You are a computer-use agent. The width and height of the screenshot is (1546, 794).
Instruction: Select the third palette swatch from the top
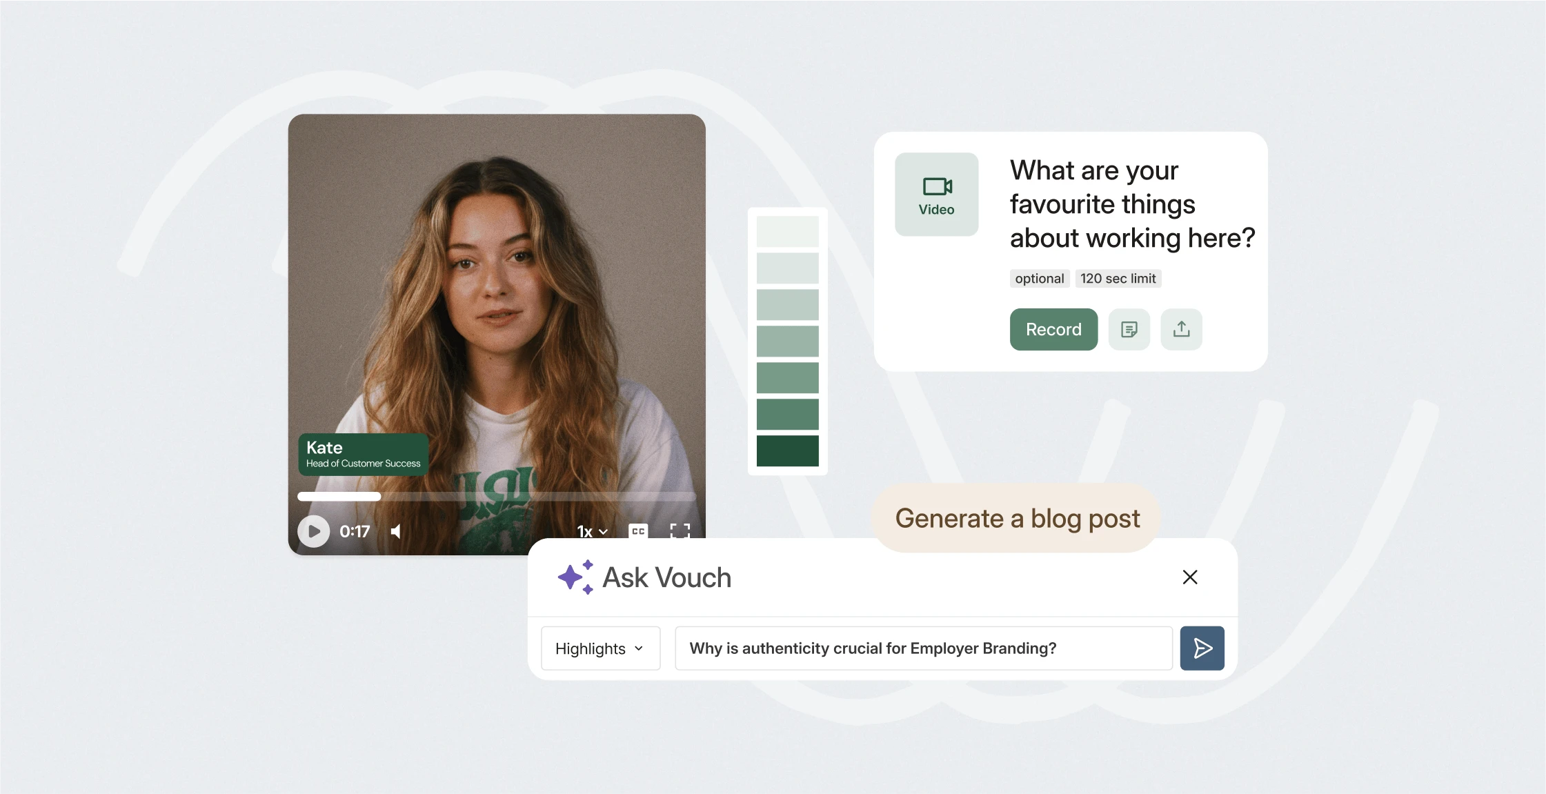click(x=787, y=304)
